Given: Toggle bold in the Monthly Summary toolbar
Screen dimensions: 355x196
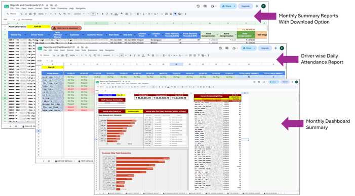Looking at the screenshot, I should 103,14.
